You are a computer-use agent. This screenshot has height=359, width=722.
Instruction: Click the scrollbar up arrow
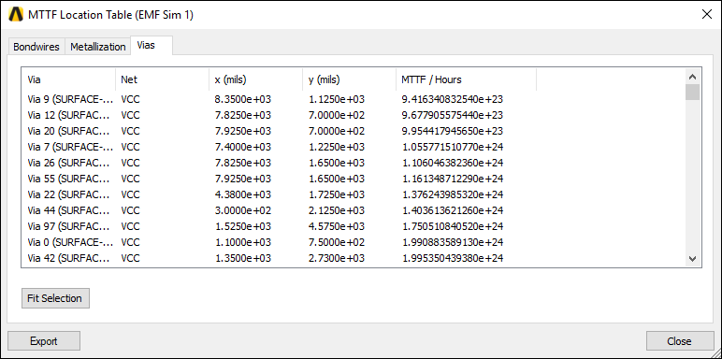click(x=692, y=77)
